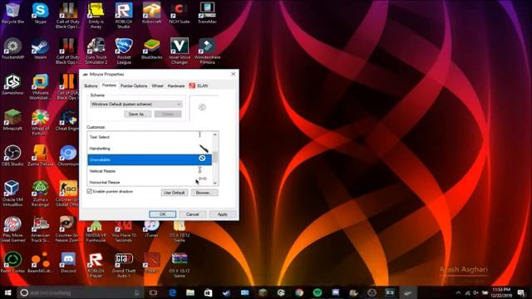Click the Cortana search box
532x299 pixels.
pyautogui.click(x=80, y=292)
